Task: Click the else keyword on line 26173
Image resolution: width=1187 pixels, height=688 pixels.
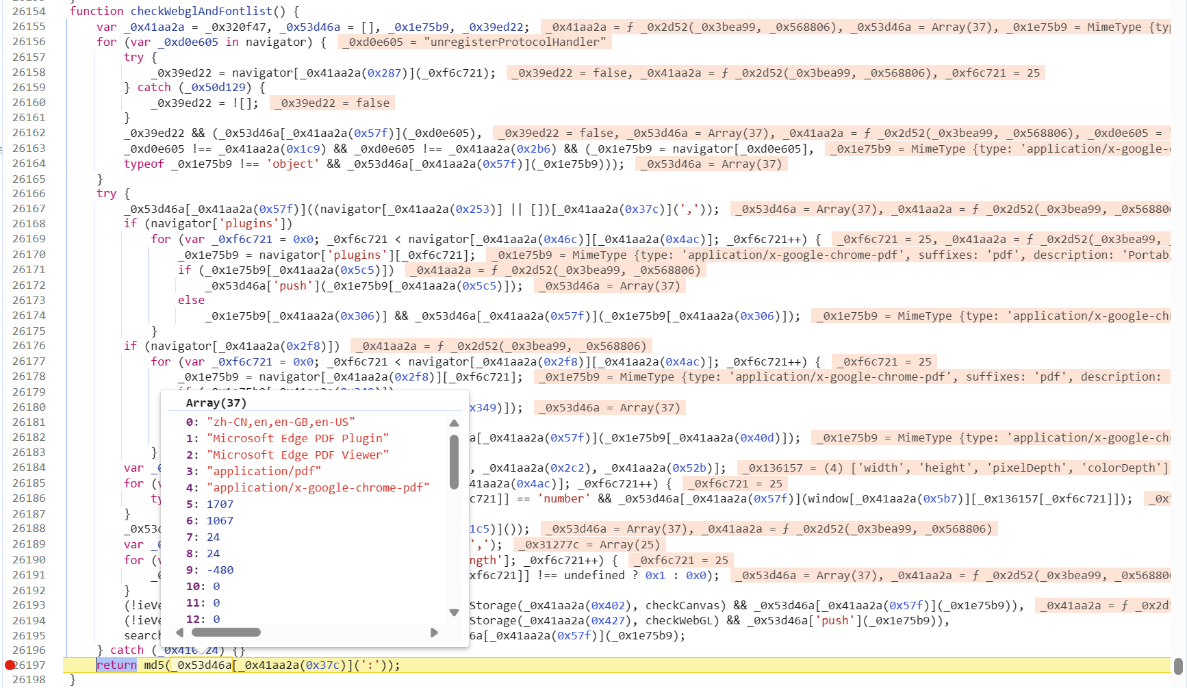Action: pyautogui.click(x=191, y=301)
